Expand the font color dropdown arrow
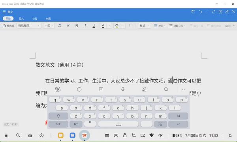 109,26
